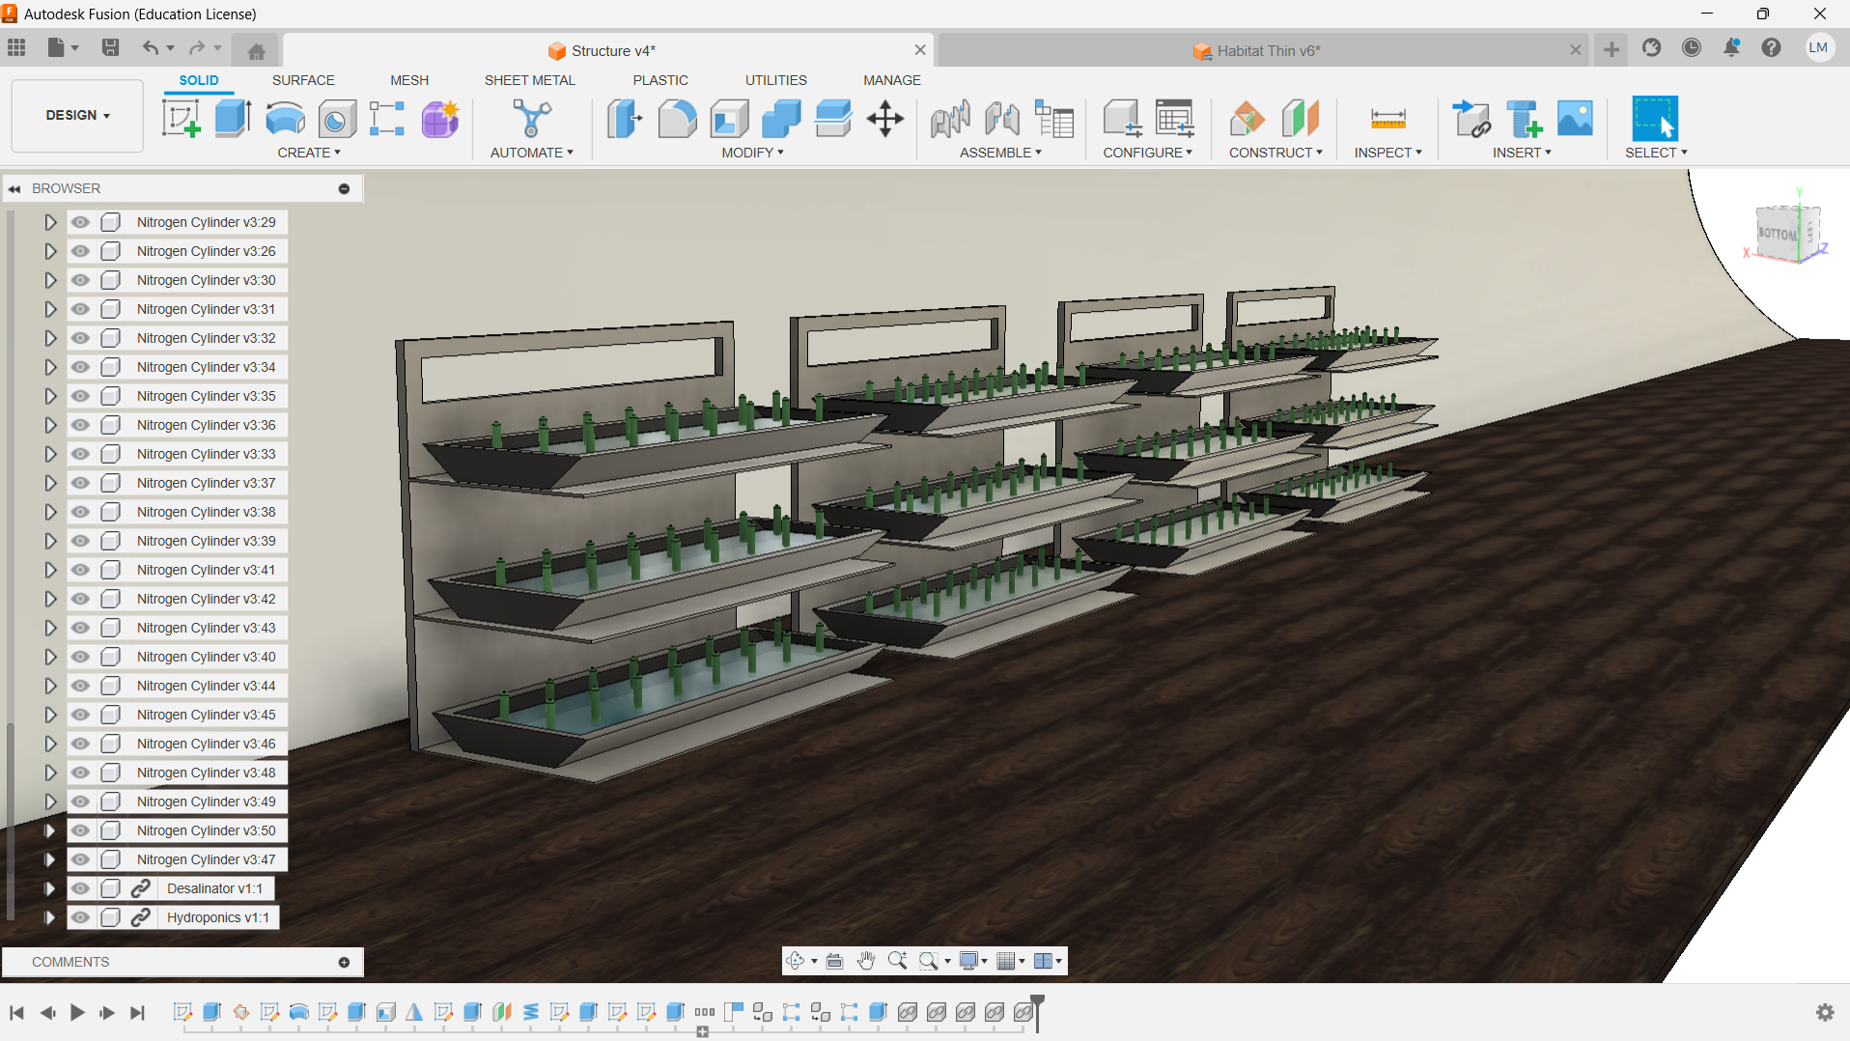The width and height of the screenshot is (1850, 1041).
Task: Toggle visibility of Nitrogen Cylinder v3:39
Action: pos(80,541)
